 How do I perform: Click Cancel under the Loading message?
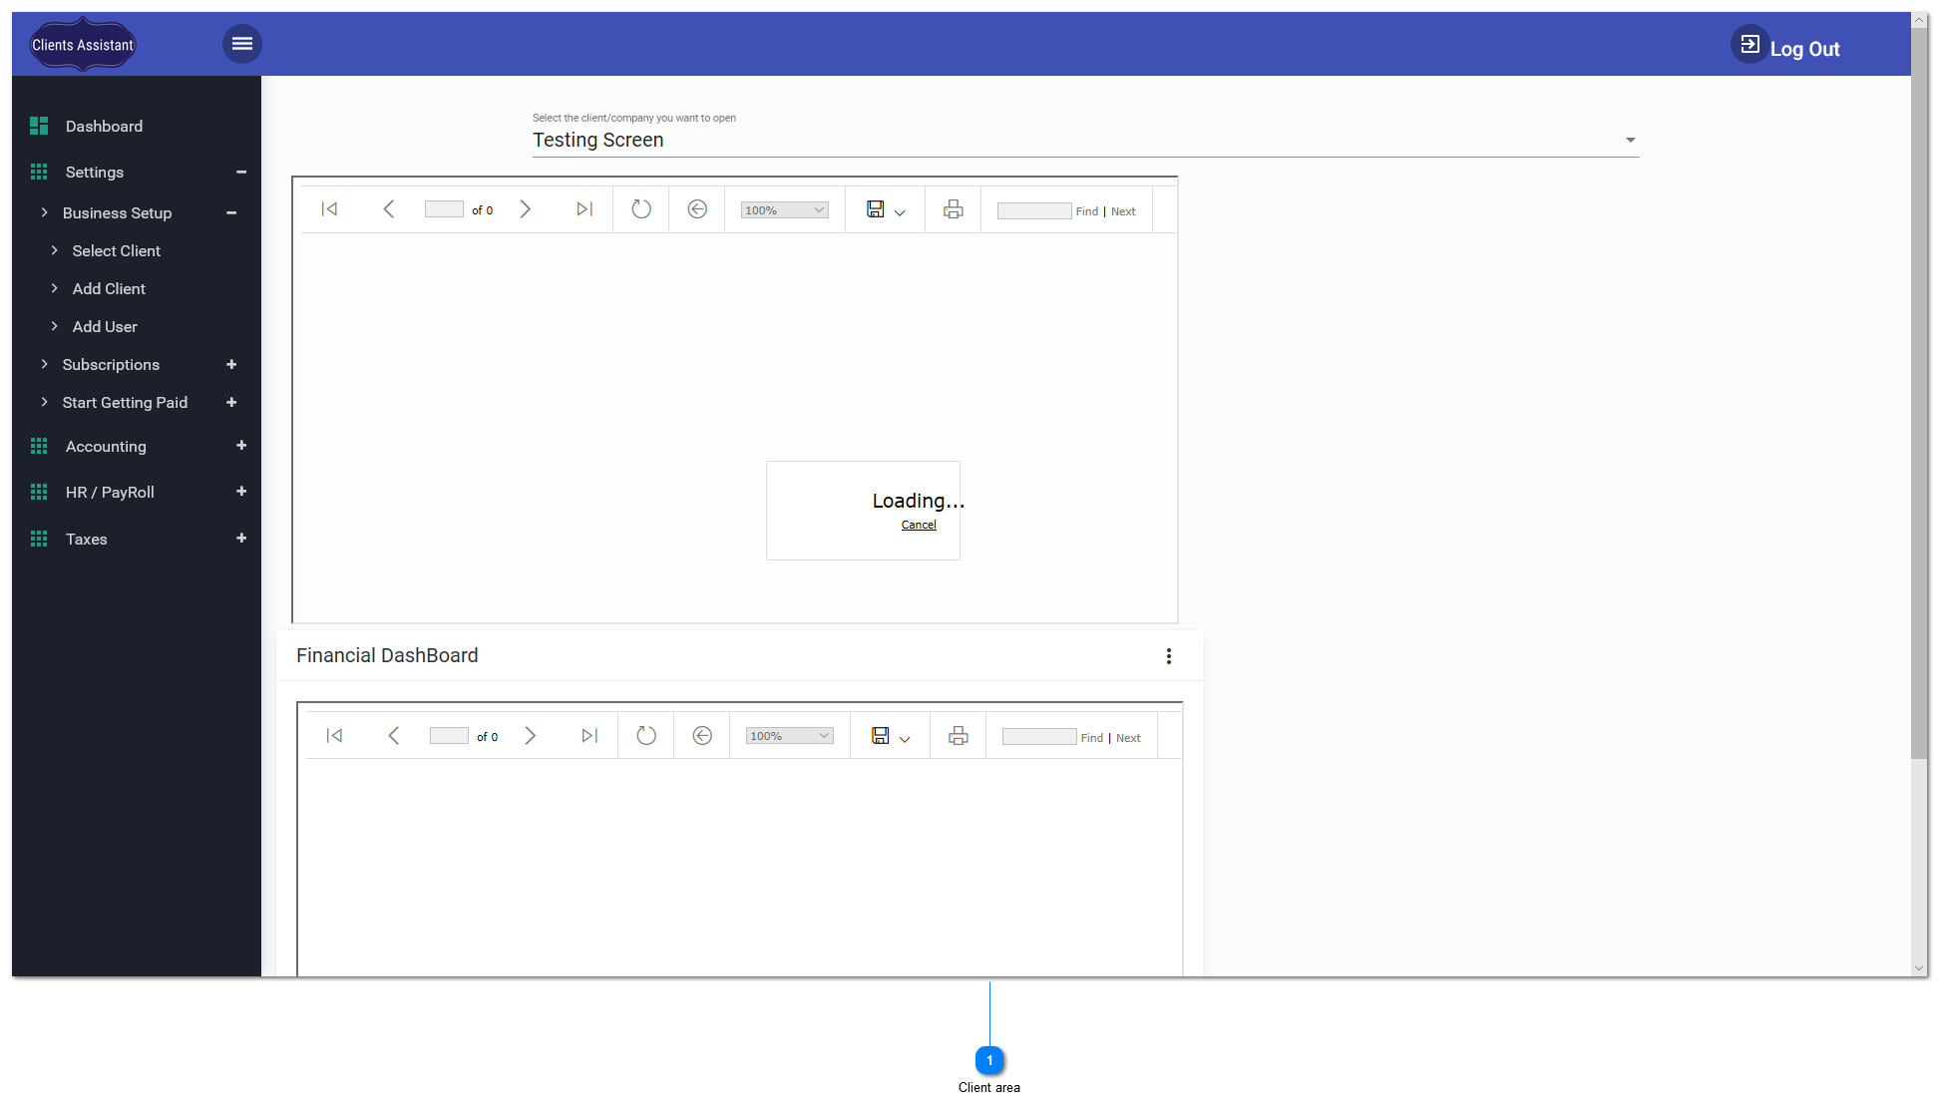coord(918,524)
